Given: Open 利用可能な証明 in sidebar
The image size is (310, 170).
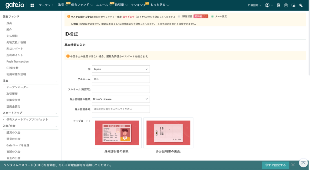Looking at the screenshot, I should (16, 74).
